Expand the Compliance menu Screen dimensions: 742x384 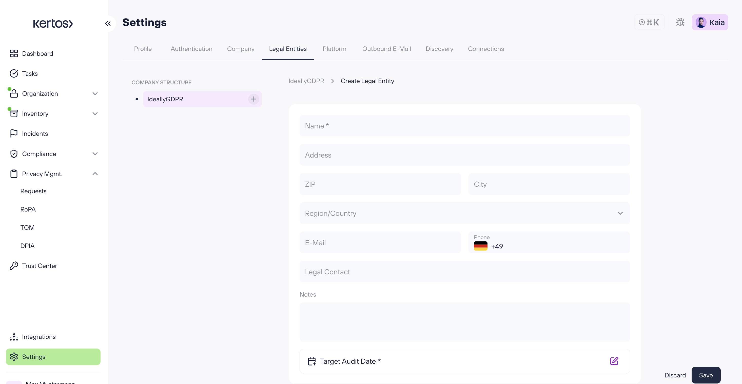point(95,153)
